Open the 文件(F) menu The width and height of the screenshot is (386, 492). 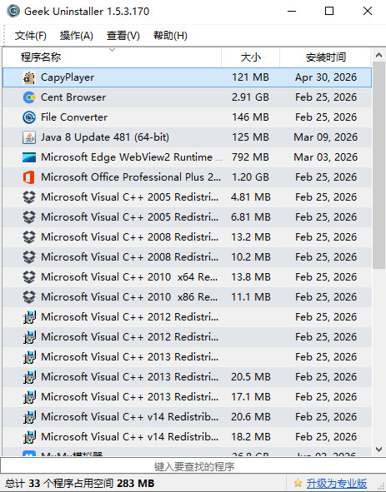[x=31, y=36]
